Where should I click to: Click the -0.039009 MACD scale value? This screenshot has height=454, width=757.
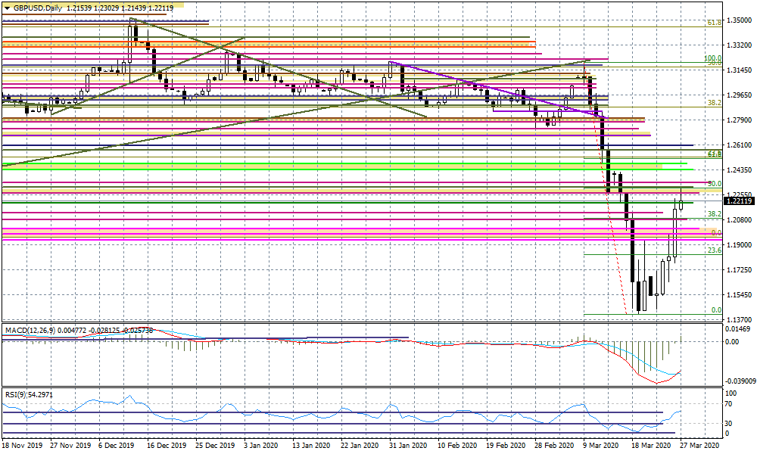(739, 381)
